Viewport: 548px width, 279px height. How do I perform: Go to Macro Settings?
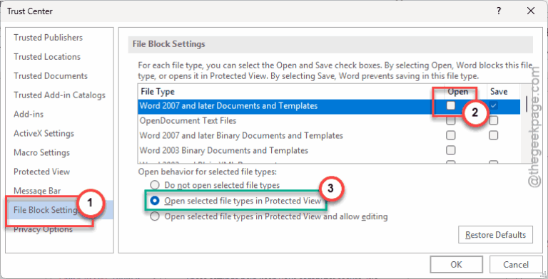(41, 153)
